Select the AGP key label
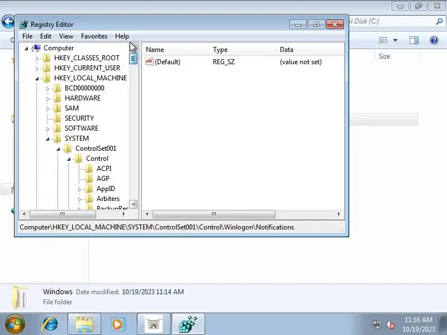This screenshot has height=335, width=447. point(103,179)
